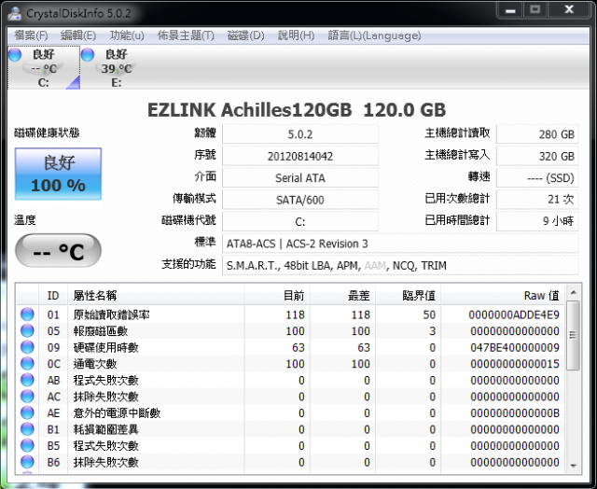The height and width of the screenshot is (489, 597).
Task: Click raw value 0000000ADDE4E9
Action: click(514, 314)
